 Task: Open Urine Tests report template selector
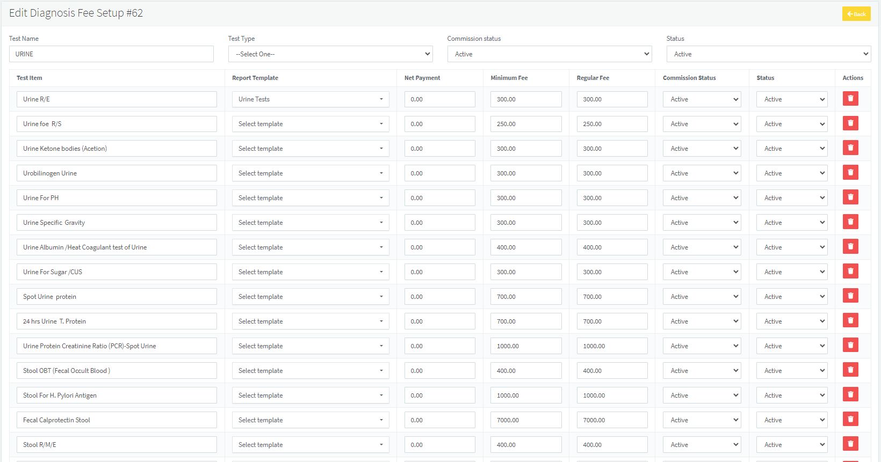click(x=310, y=99)
